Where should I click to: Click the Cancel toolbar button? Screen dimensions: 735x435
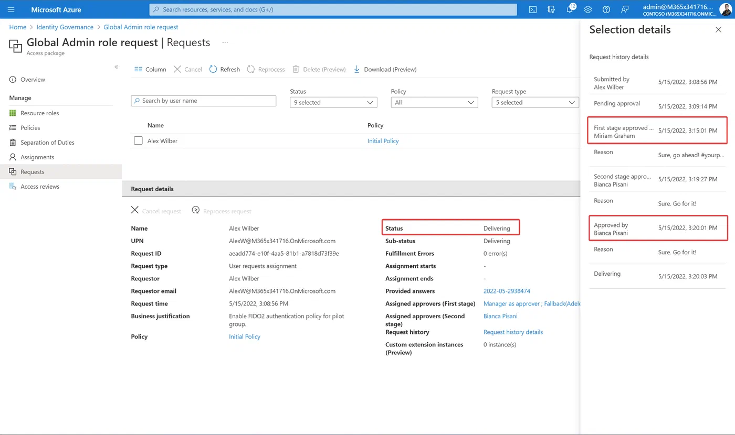pyautogui.click(x=188, y=69)
